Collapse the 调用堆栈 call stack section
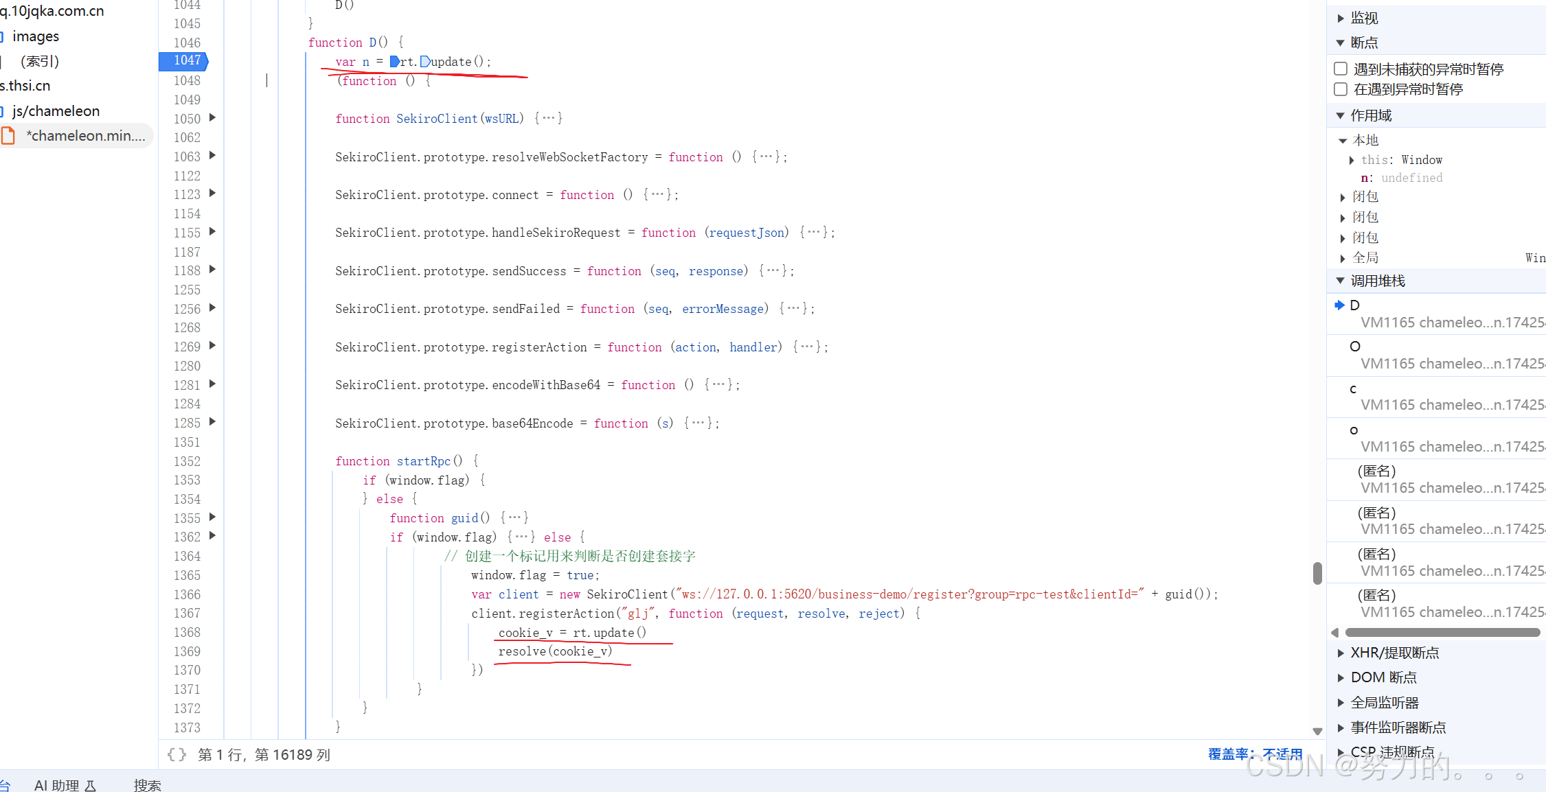The width and height of the screenshot is (1546, 792). (x=1340, y=281)
